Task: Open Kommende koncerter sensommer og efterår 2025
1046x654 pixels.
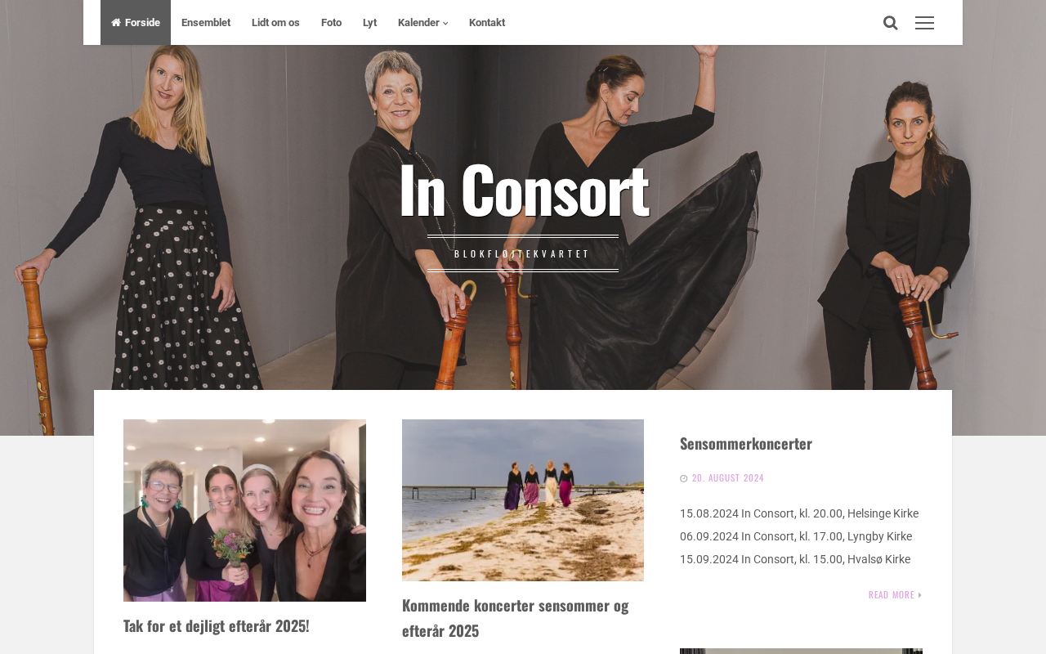Action: (x=516, y=618)
